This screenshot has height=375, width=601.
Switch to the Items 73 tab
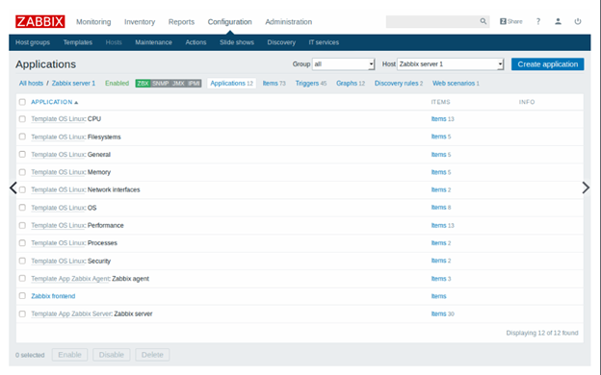point(274,84)
